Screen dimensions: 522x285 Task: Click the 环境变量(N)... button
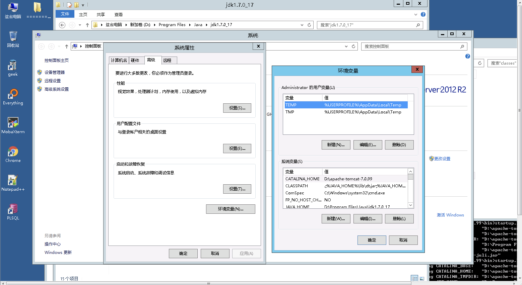[x=231, y=209]
